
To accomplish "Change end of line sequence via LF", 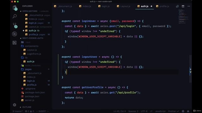I will pos(151,111).
